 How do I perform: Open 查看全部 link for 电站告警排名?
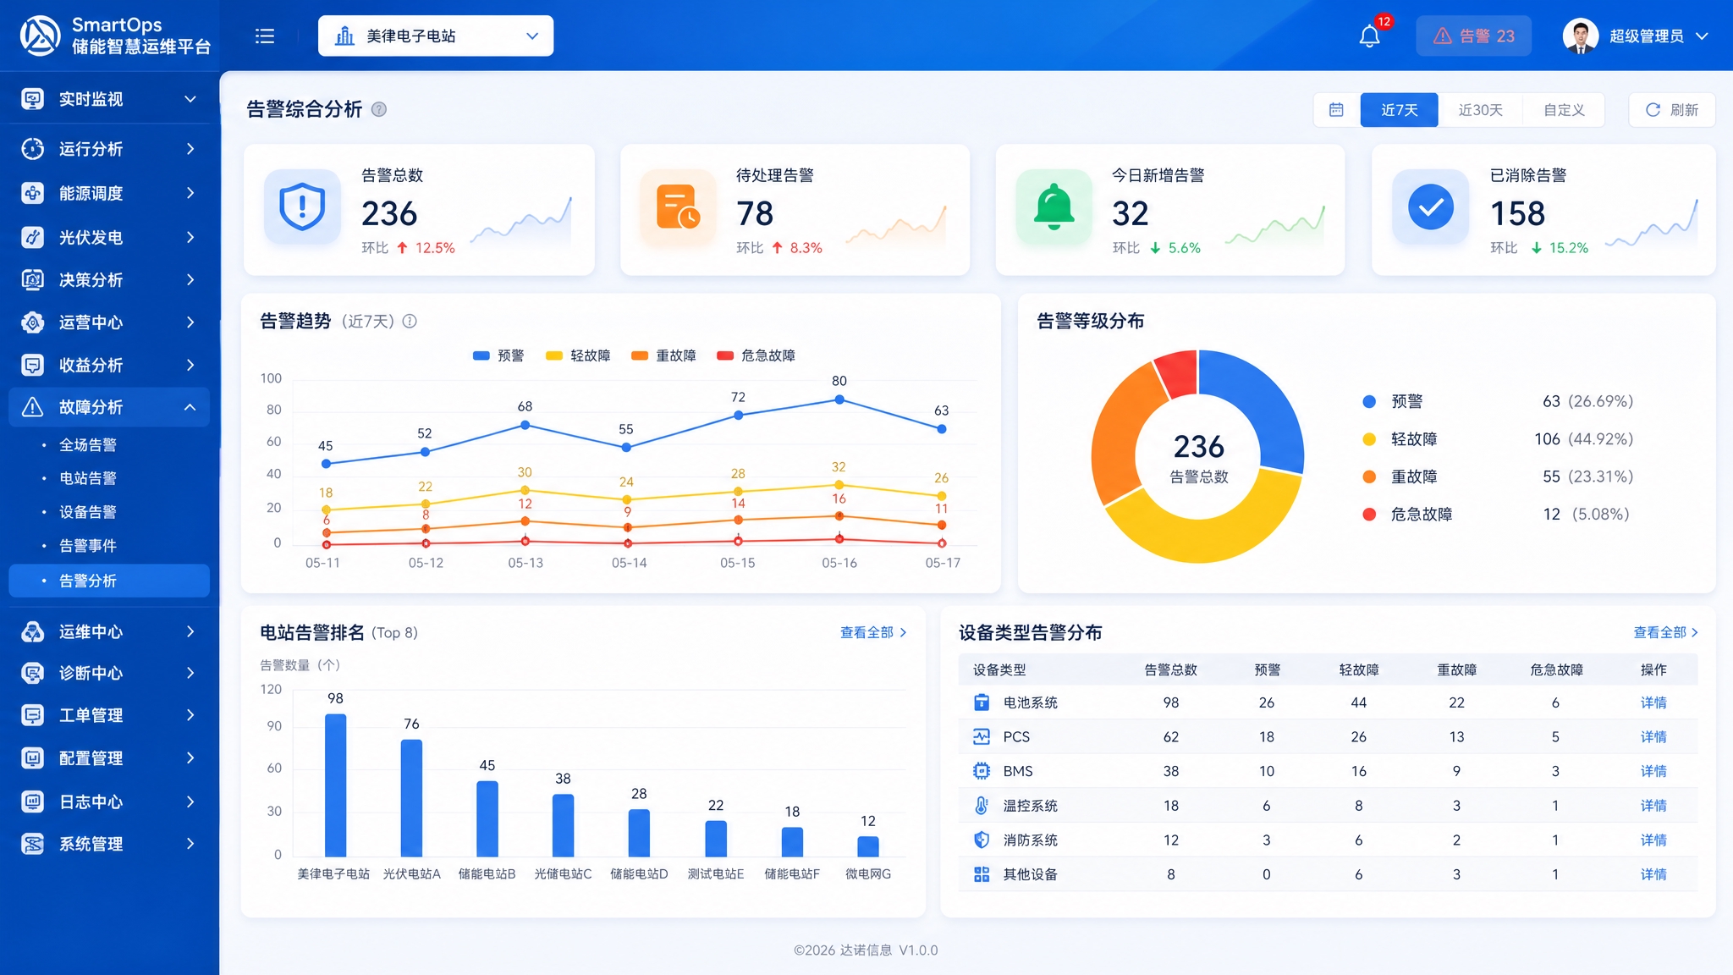[873, 632]
